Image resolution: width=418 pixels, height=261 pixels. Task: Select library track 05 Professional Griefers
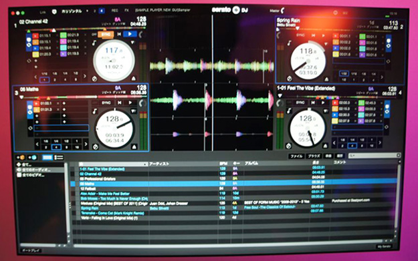tap(235, 179)
